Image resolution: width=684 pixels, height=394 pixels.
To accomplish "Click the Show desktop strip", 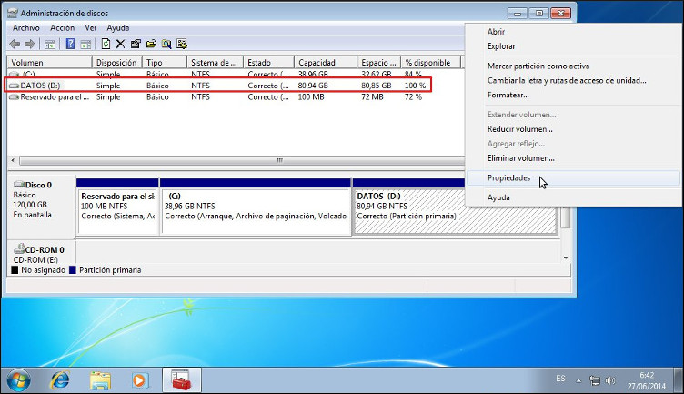I will tap(678, 380).
